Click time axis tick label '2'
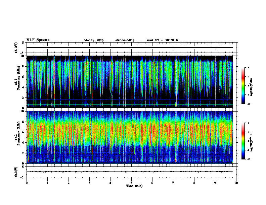 (69, 183)
